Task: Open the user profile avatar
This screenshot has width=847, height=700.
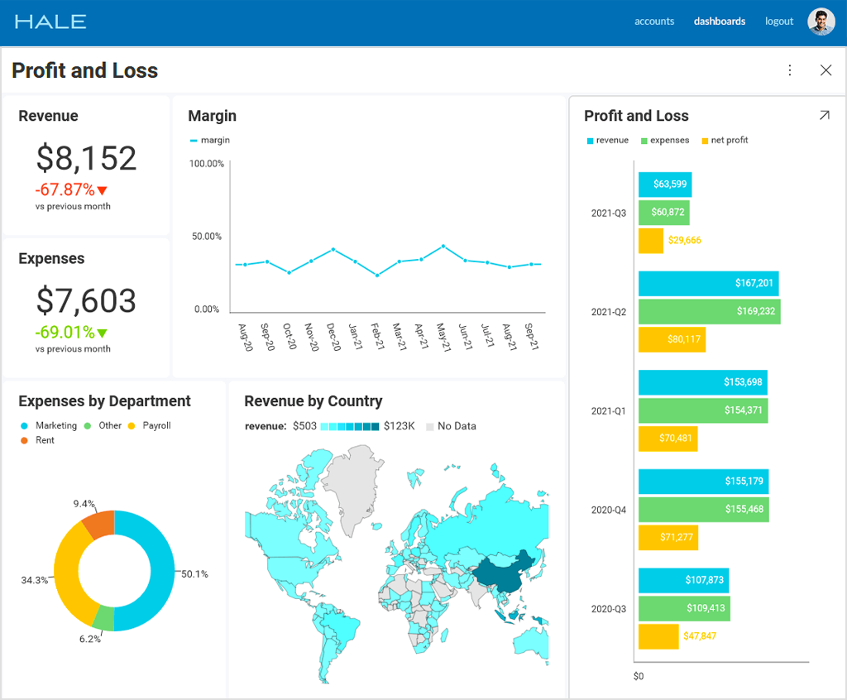Action: (x=821, y=22)
